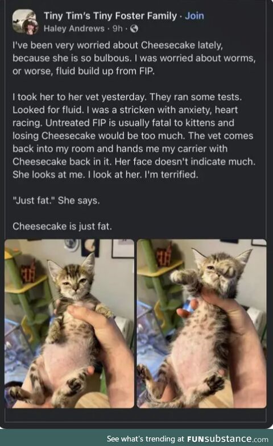Open right photo of kitten stretching paw

tap(201, 323)
